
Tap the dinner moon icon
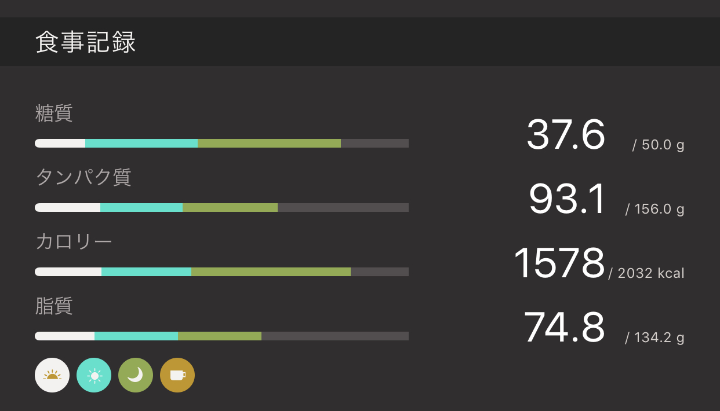click(136, 375)
